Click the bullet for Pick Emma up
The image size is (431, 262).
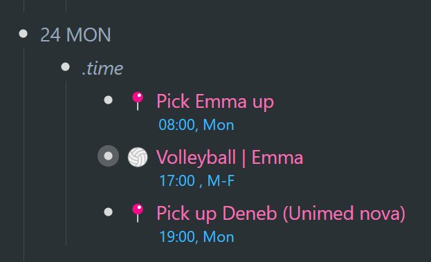(x=109, y=100)
